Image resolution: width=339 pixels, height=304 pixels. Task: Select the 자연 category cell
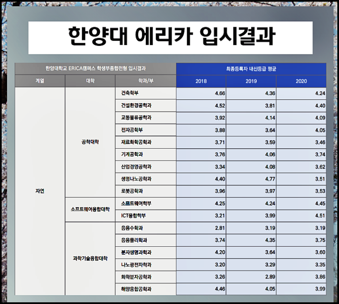pyautogui.click(x=40, y=191)
